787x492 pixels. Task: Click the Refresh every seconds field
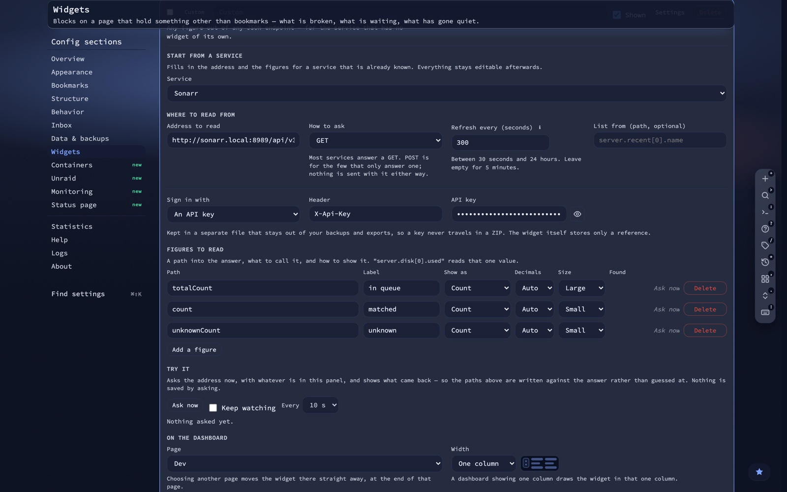[500, 142]
